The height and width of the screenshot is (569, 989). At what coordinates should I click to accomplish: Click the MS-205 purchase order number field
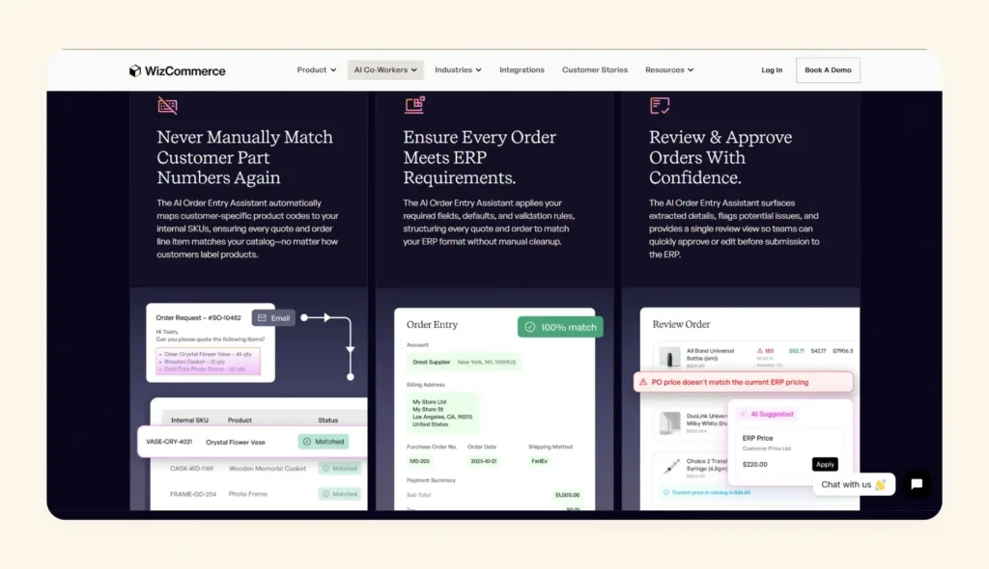420,461
